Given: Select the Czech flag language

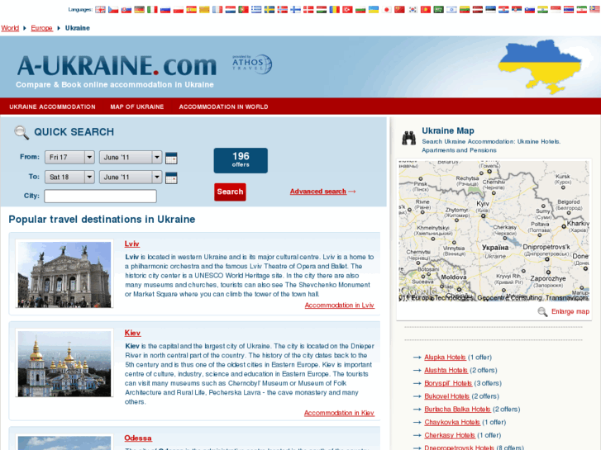Looking at the screenshot, I should tap(113, 10).
